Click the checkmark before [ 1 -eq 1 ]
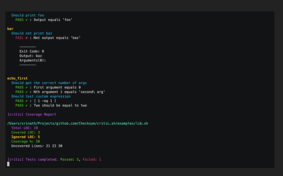Viewport: 283px width, 176px height. tap(26, 101)
